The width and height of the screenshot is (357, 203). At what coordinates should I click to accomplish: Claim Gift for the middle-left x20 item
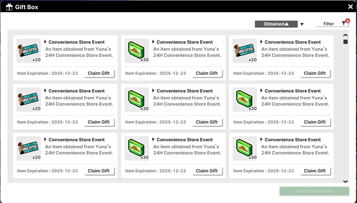99,122
